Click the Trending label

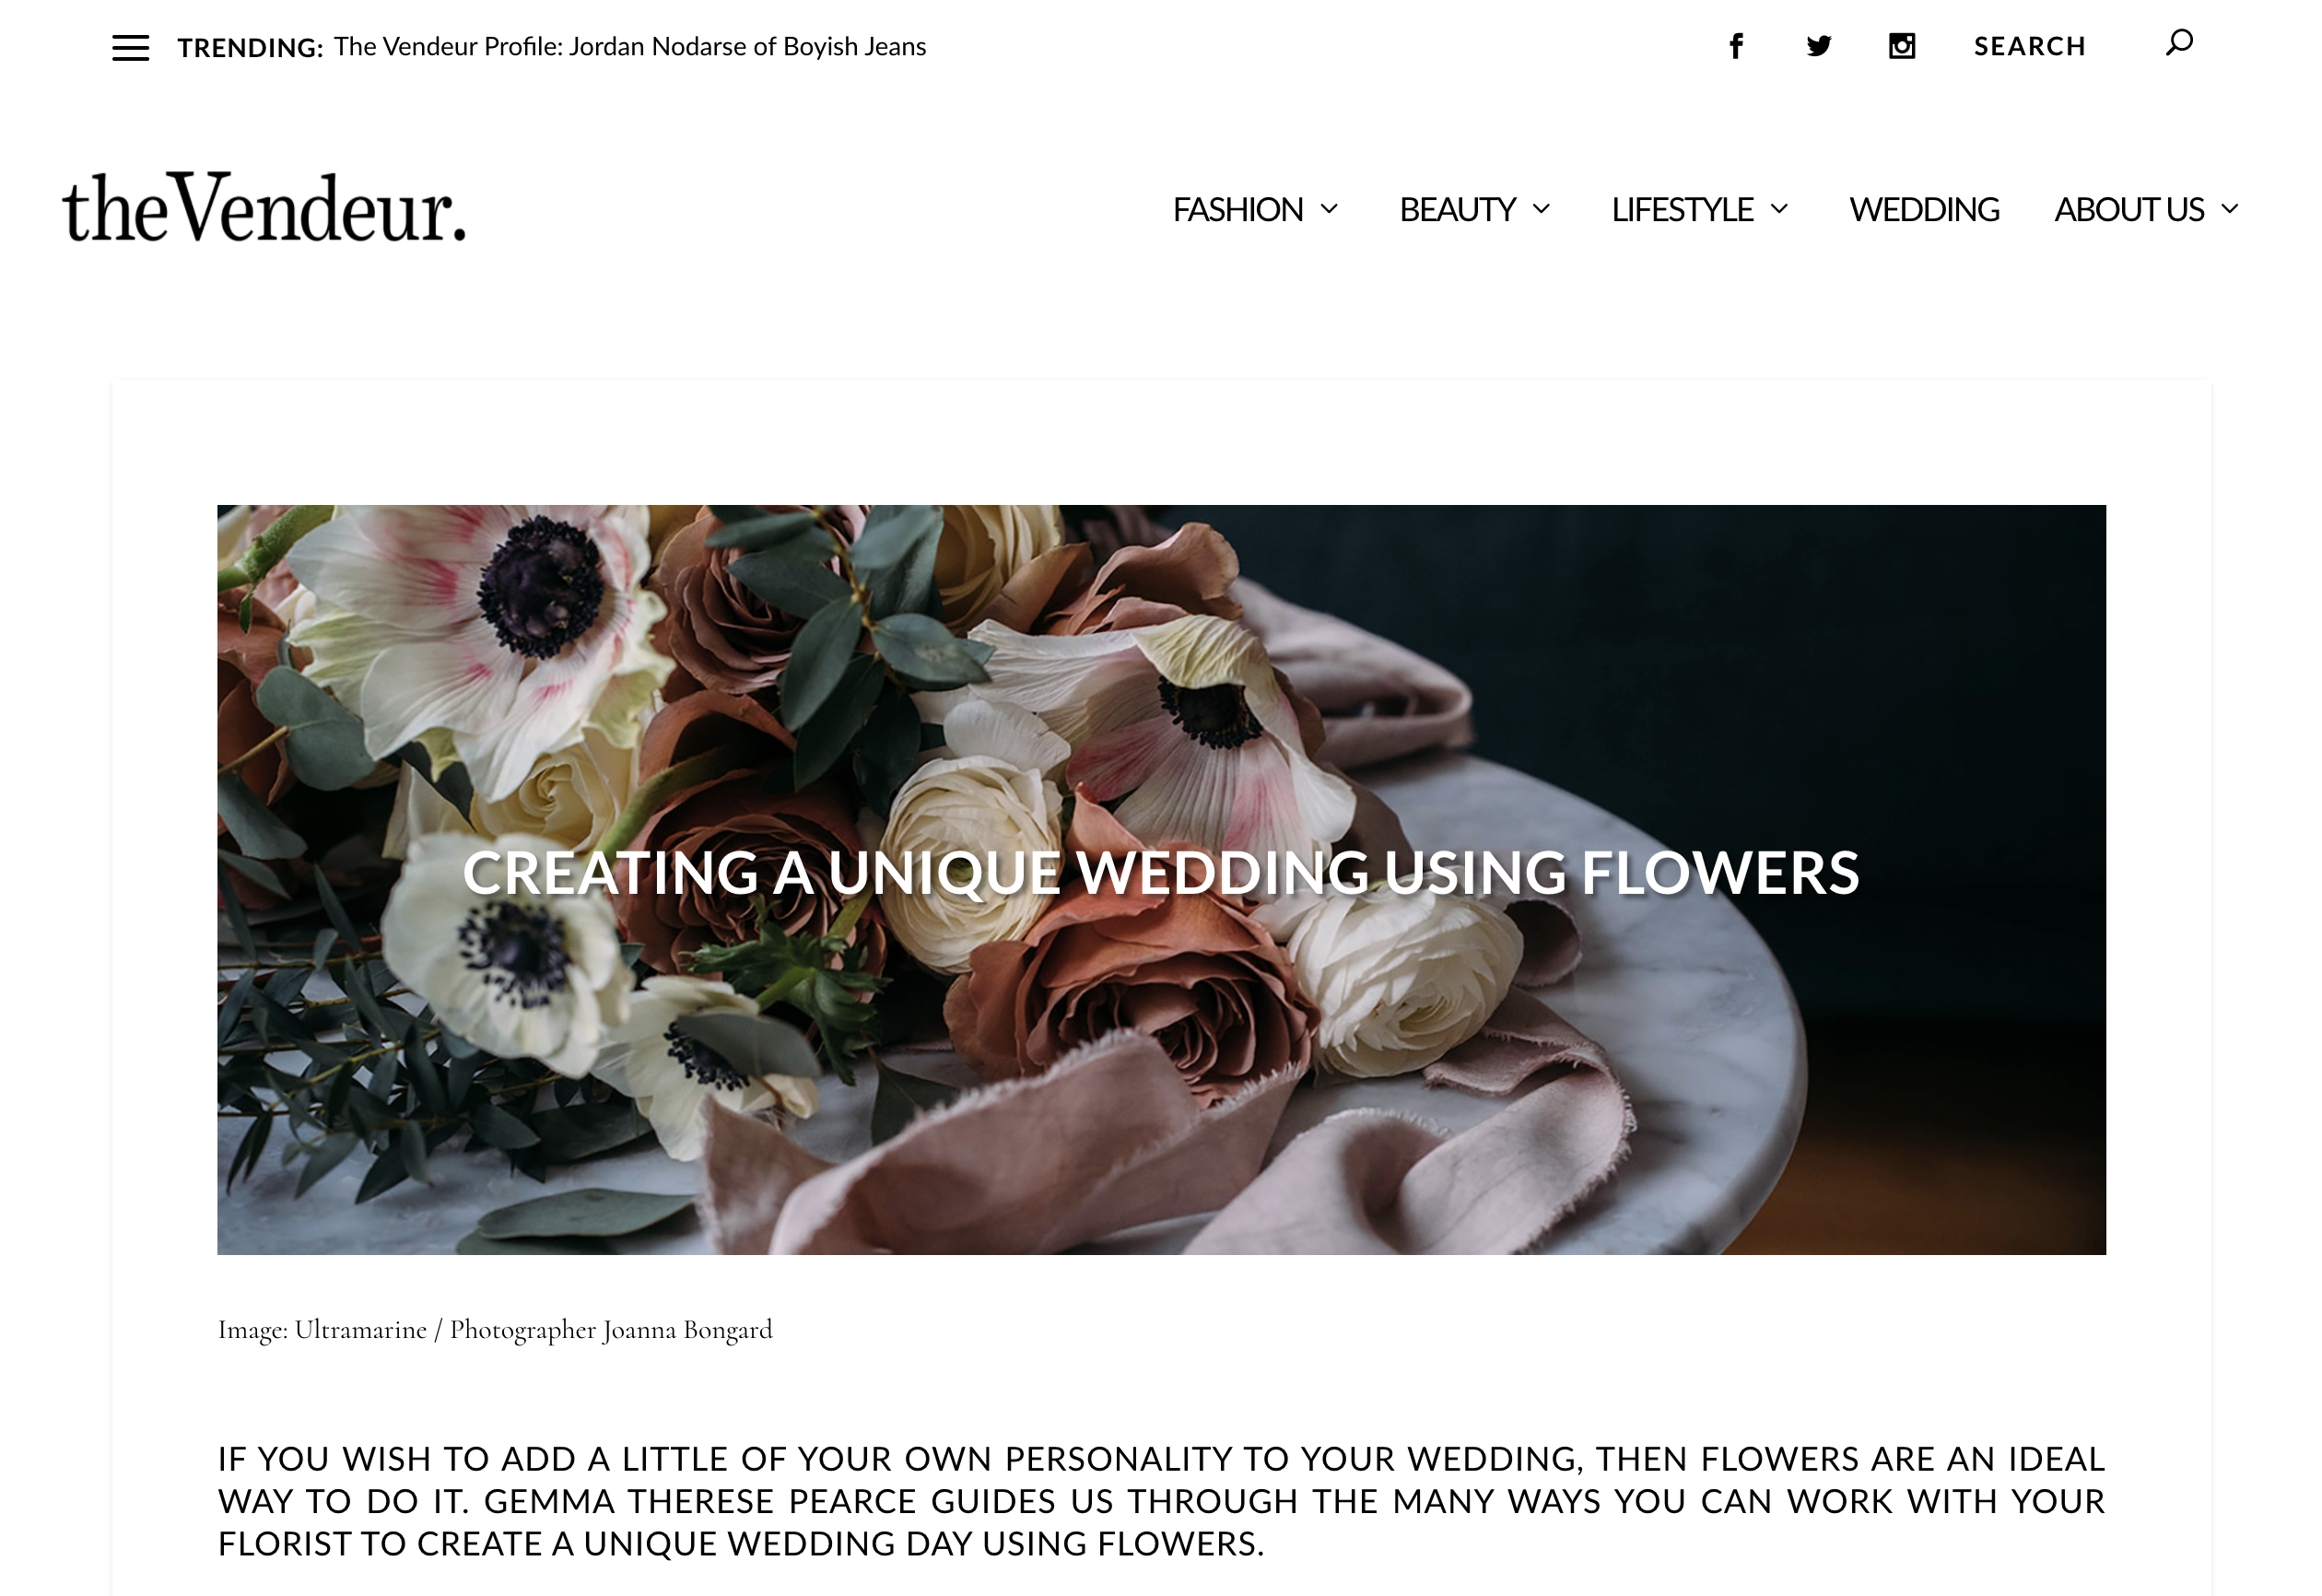click(x=250, y=48)
